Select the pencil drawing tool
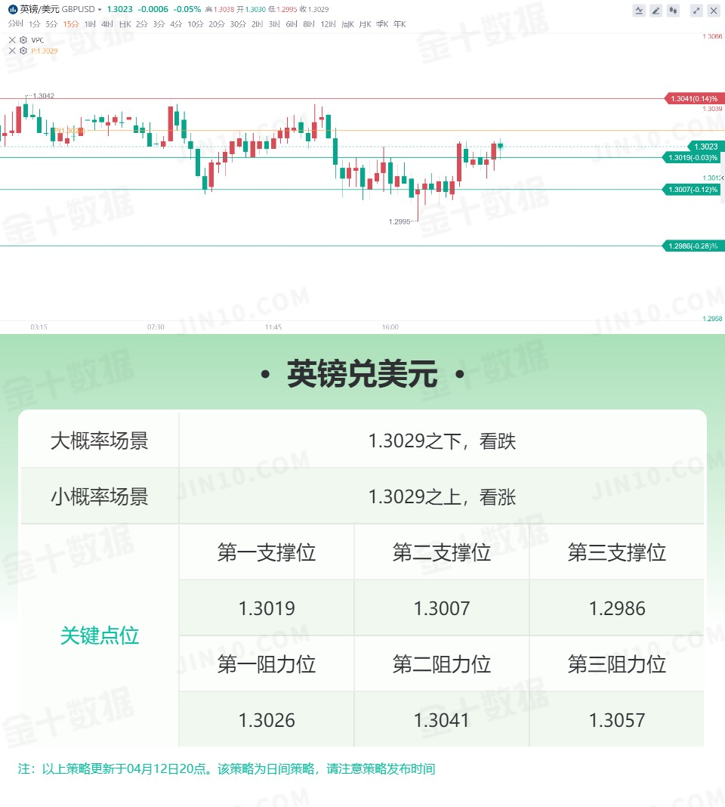725x807 pixels. click(x=656, y=11)
